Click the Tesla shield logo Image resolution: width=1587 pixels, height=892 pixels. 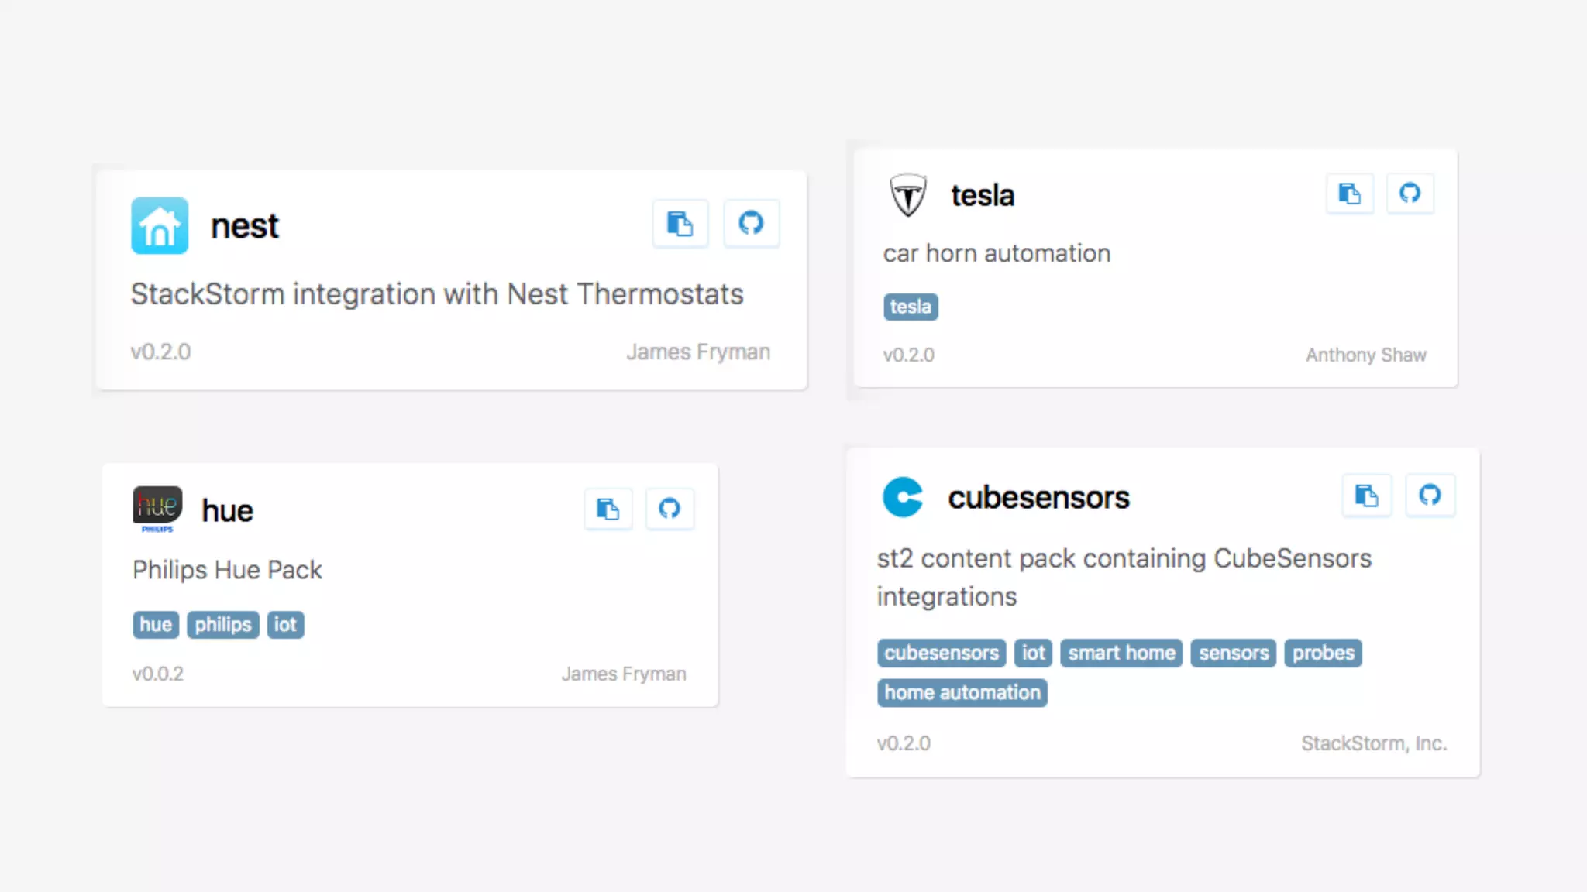[x=907, y=195]
